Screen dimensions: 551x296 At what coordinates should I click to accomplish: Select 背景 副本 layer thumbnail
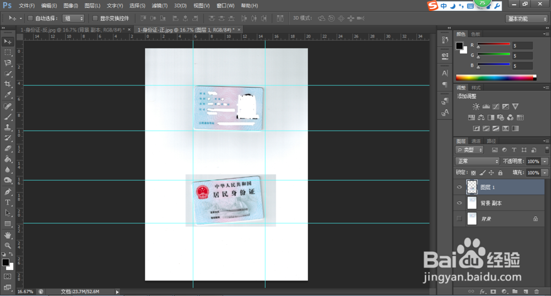[x=472, y=203]
